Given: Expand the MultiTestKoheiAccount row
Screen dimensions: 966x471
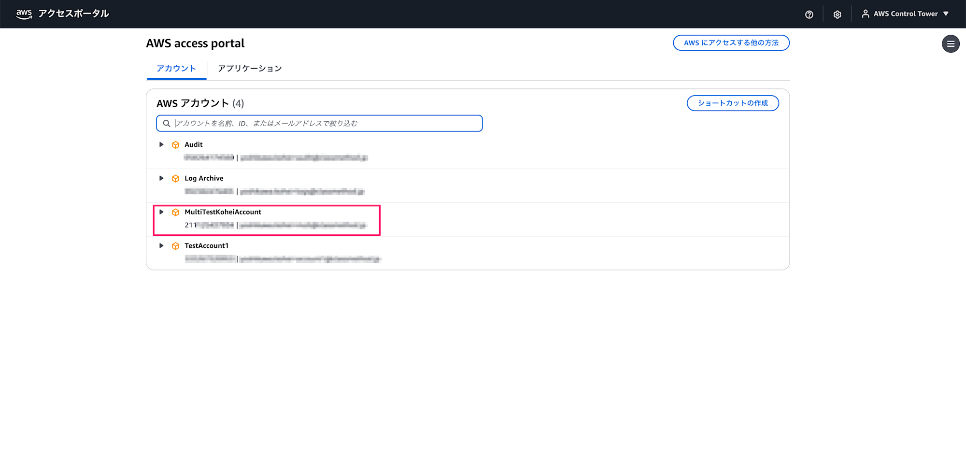Looking at the screenshot, I should (161, 212).
